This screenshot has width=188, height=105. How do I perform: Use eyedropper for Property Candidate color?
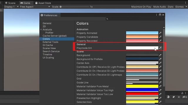point(160,37)
